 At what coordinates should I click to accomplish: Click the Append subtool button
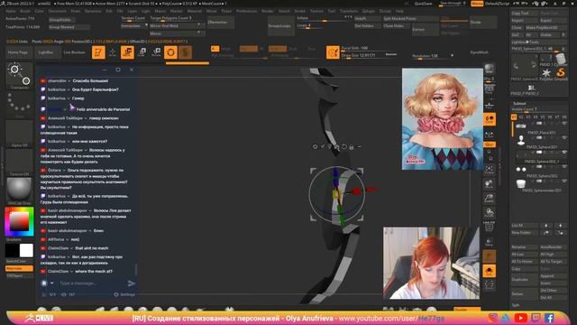tap(553, 276)
